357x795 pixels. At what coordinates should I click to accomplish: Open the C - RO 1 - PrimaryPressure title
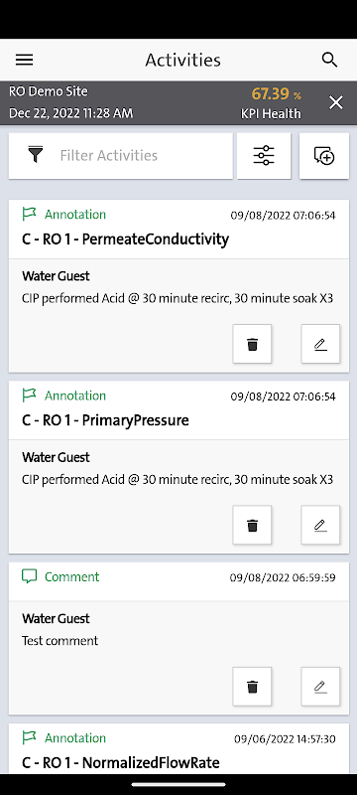tap(105, 419)
